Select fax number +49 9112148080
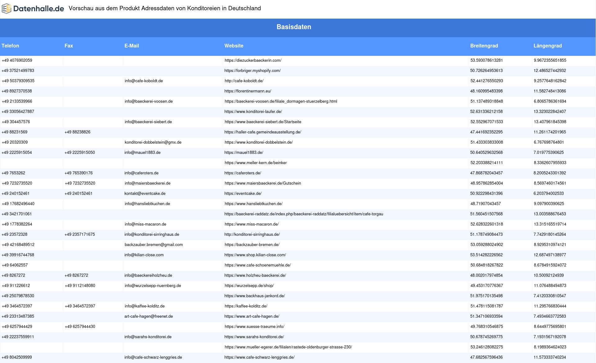 pos(80,286)
